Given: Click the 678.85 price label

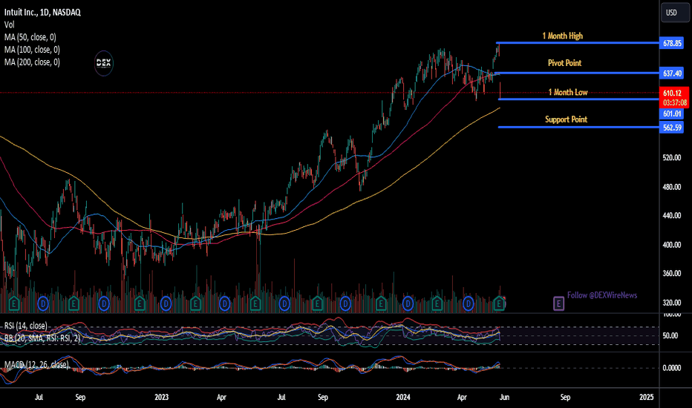Looking at the screenshot, I should [x=672, y=43].
